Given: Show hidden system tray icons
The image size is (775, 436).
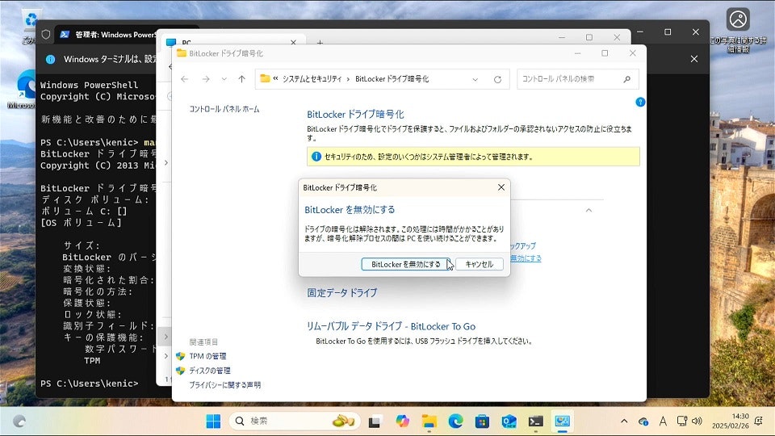Looking at the screenshot, I should pyautogui.click(x=624, y=421).
